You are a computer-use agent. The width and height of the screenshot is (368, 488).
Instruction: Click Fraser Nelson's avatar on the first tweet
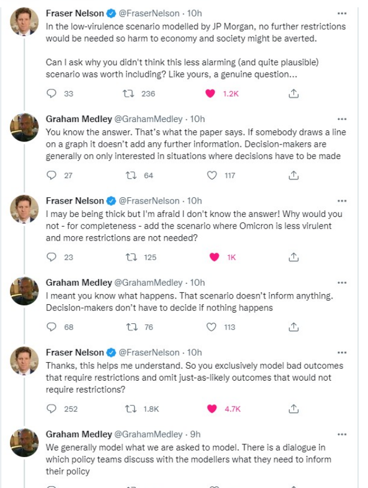(x=25, y=22)
